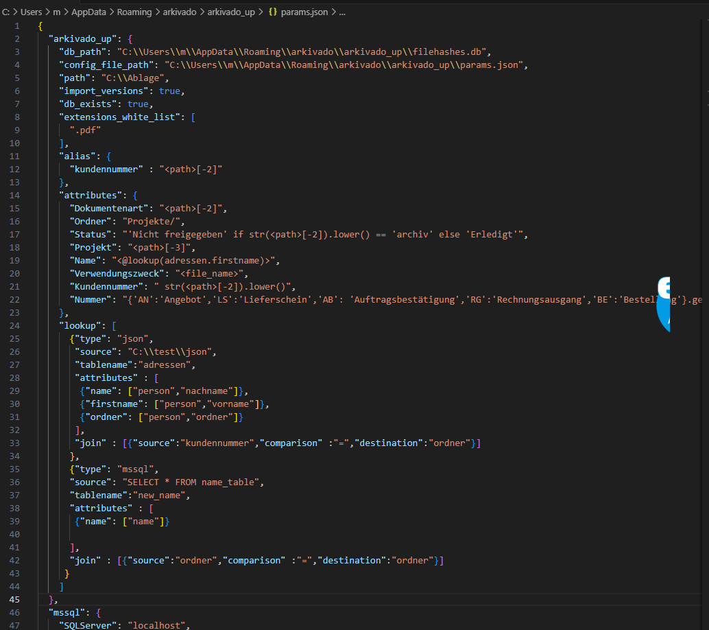Viewport: 709px width, 630px height.
Task: Click the "join" key on line 33
Action: [x=91, y=443]
